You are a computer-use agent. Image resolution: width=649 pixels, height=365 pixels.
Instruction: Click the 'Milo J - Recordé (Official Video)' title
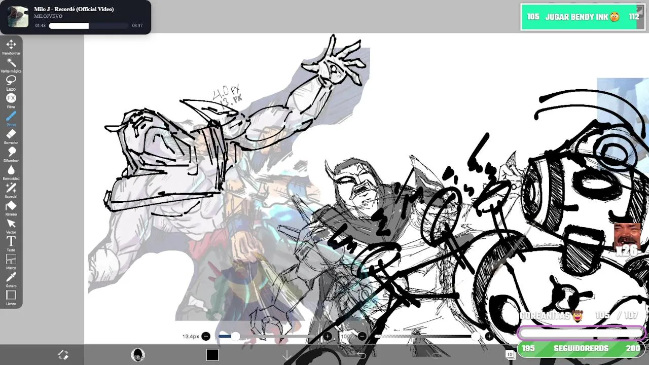(74, 9)
